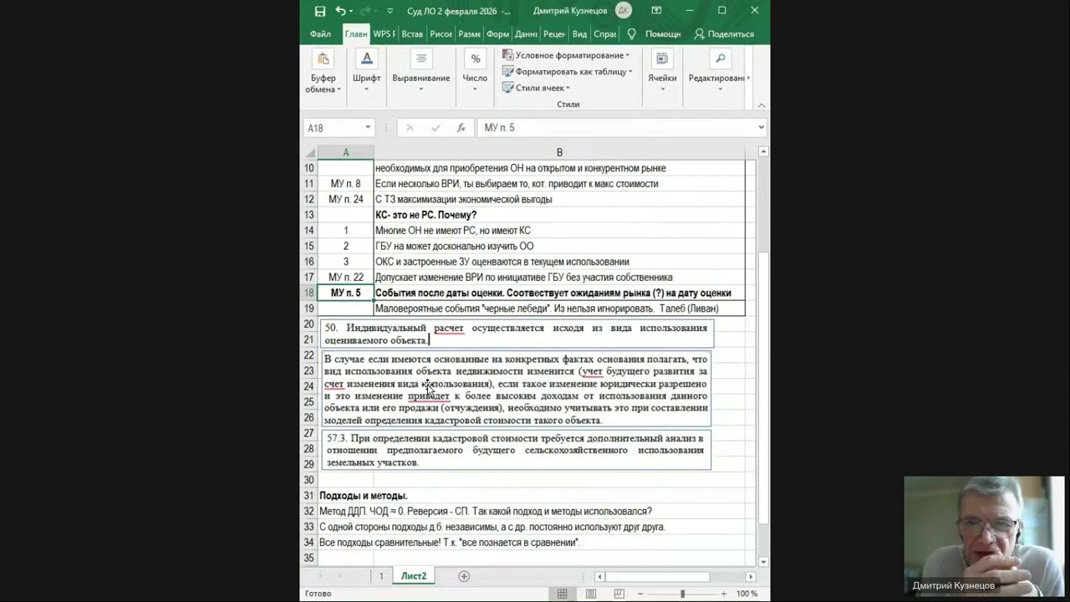Open Форматировать как таблицу dropdown
1070x602 pixels.
567,72
